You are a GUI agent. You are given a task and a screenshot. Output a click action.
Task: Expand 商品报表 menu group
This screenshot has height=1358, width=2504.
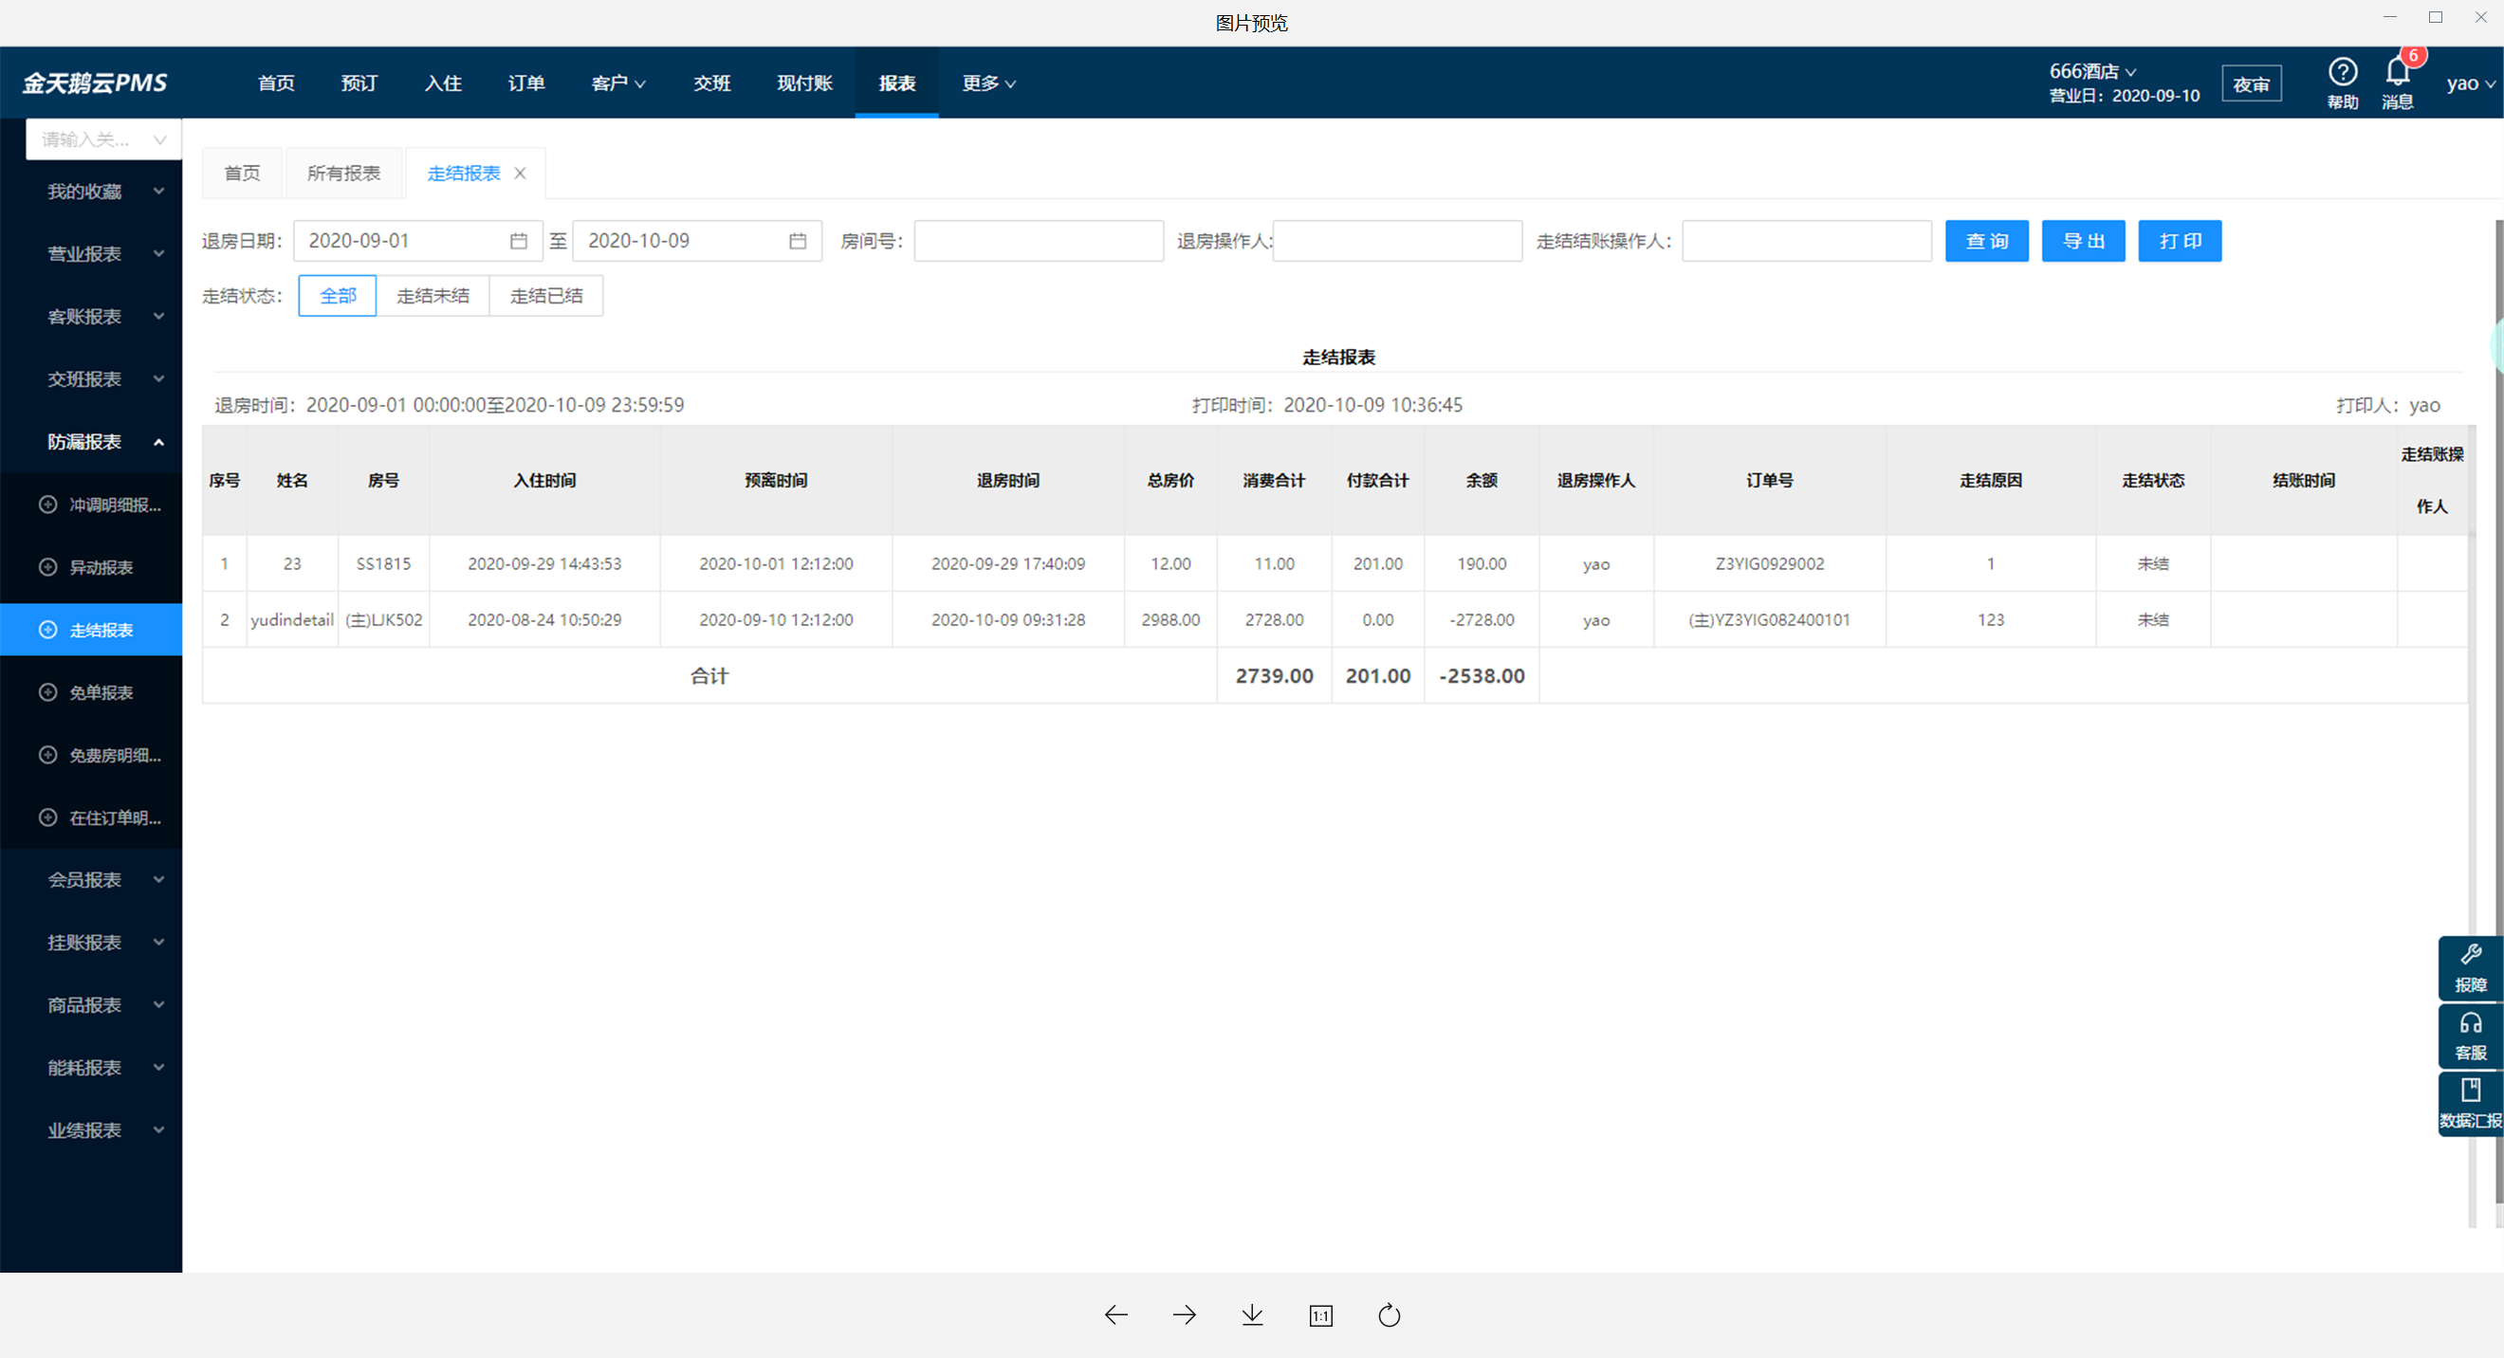91,1005
